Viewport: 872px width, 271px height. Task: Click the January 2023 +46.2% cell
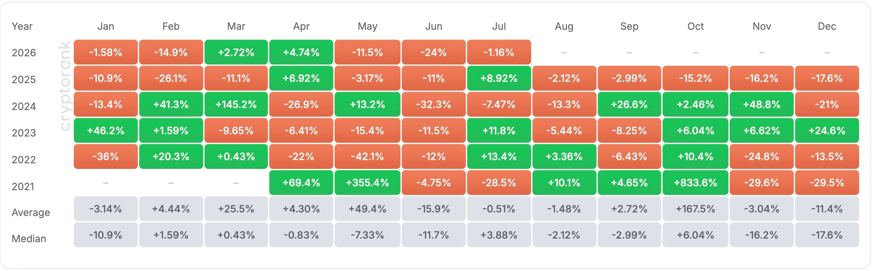106,131
